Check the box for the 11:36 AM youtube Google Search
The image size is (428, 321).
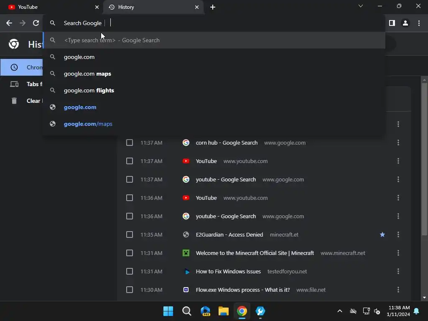click(x=130, y=216)
